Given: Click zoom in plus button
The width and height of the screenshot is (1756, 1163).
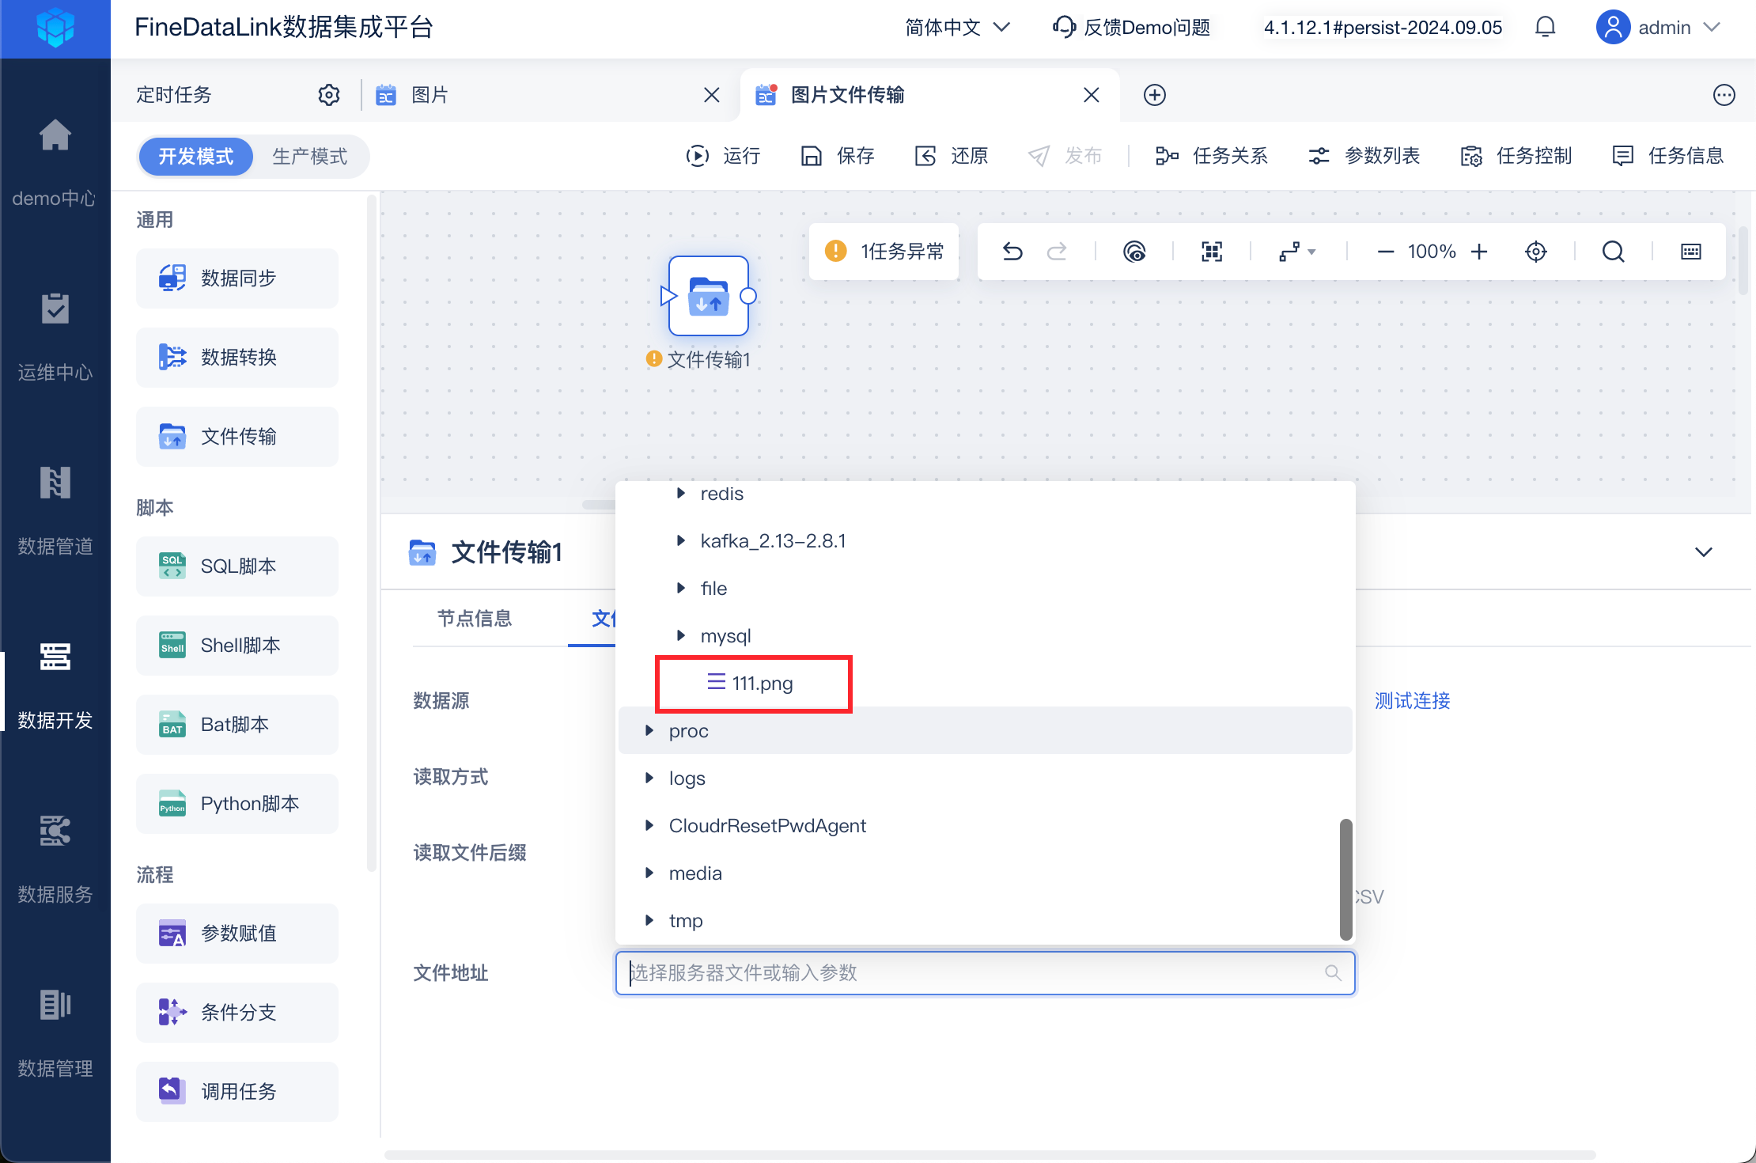Looking at the screenshot, I should click(1479, 252).
